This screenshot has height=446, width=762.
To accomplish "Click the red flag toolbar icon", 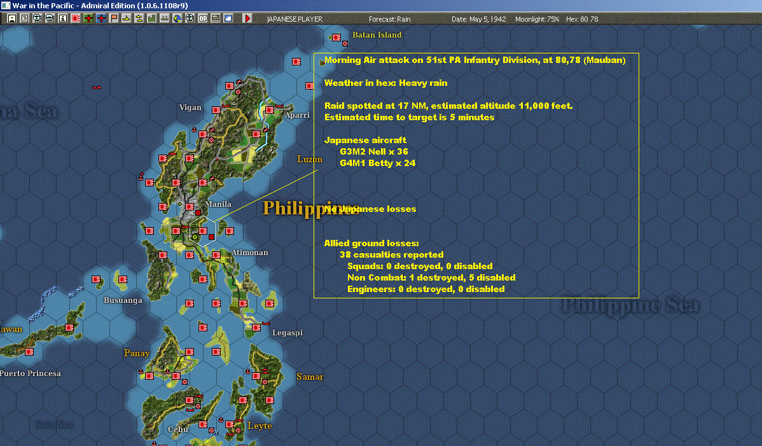I will [x=114, y=18].
